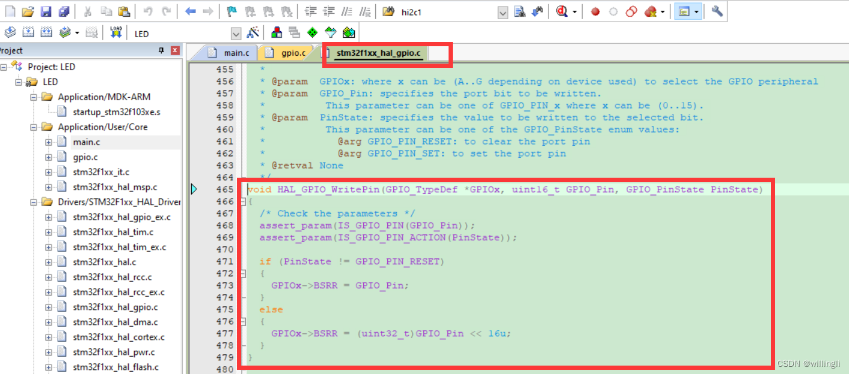This screenshot has width=849, height=374.
Task: Open Options for Target with the magic wand icon
Action: [253, 32]
